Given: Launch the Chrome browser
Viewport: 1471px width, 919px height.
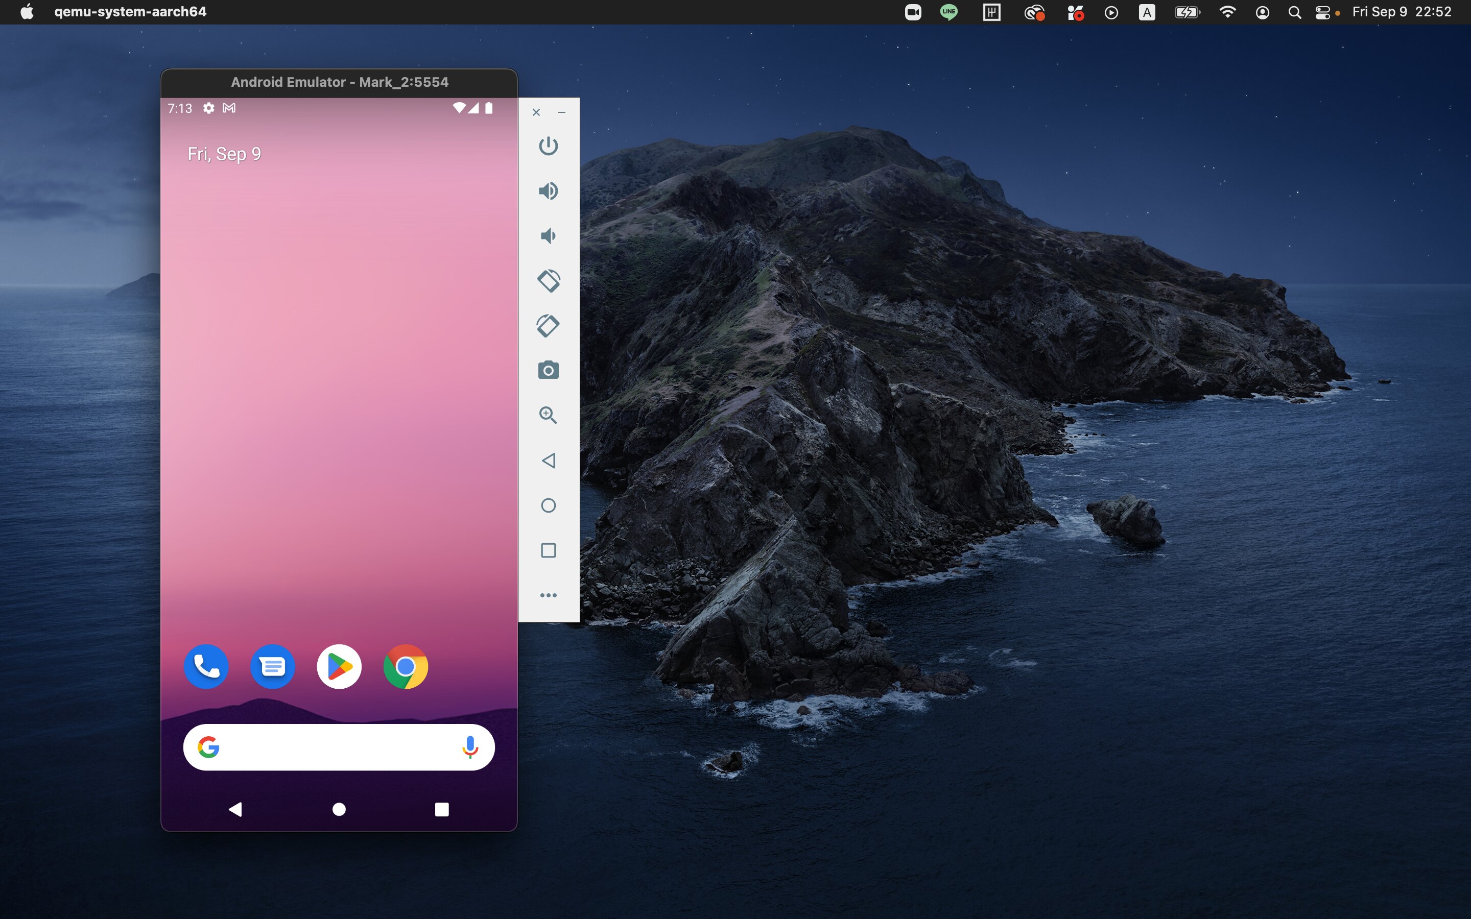Looking at the screenshot, I should point(406,667).
